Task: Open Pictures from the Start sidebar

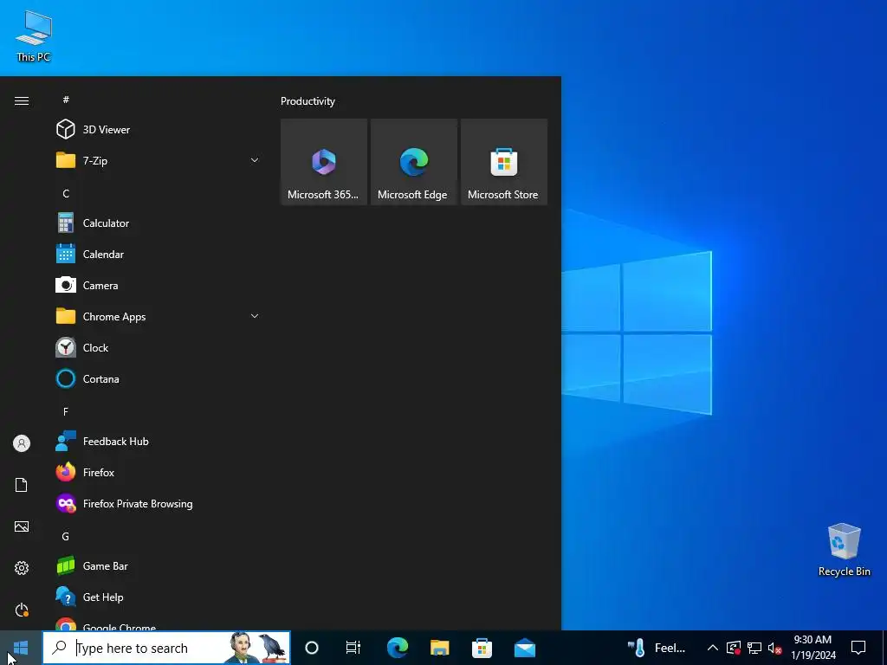Action: [22, 526]
